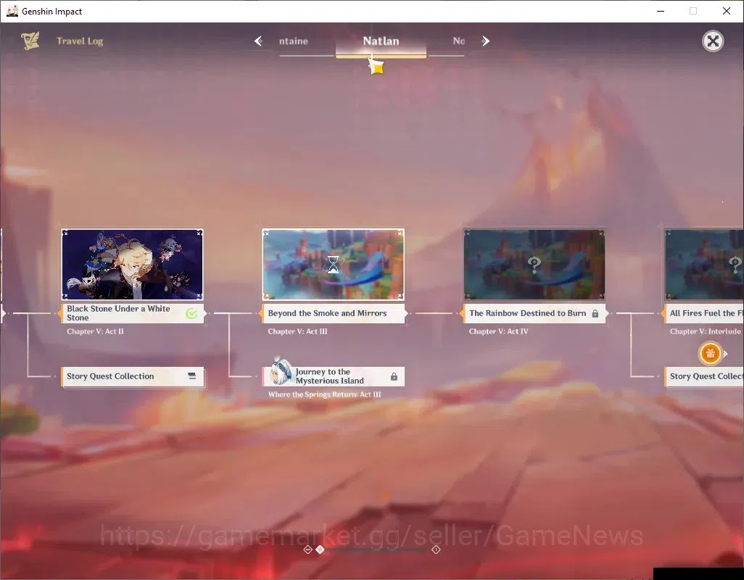Expand left Story Quest Collection list icon
This screenshot has width=744, height=580.
click(191, 376)
